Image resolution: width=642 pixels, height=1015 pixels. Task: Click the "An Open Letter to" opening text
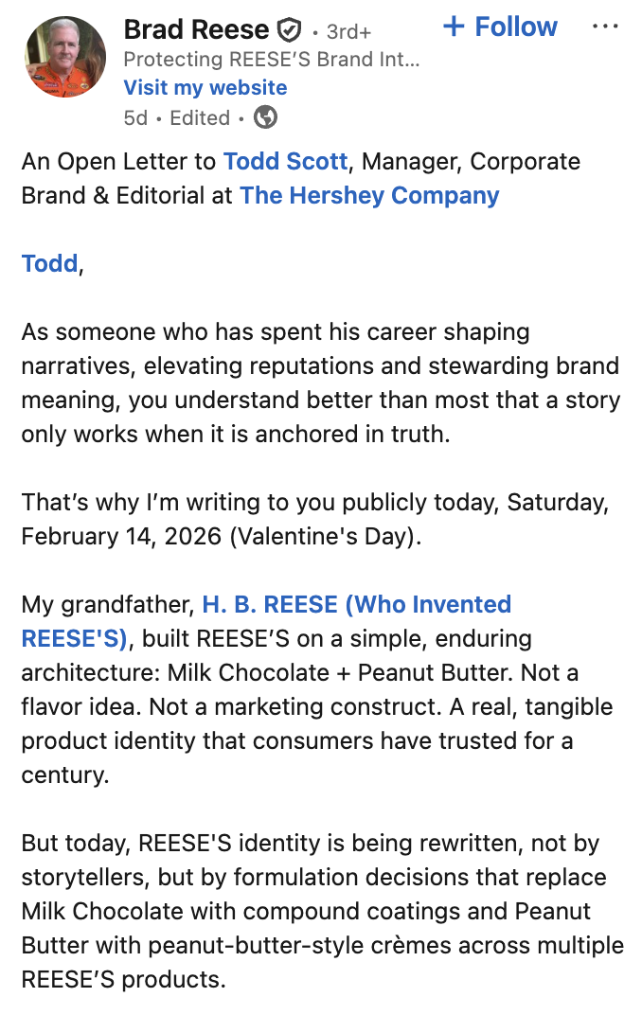(119, 161)
